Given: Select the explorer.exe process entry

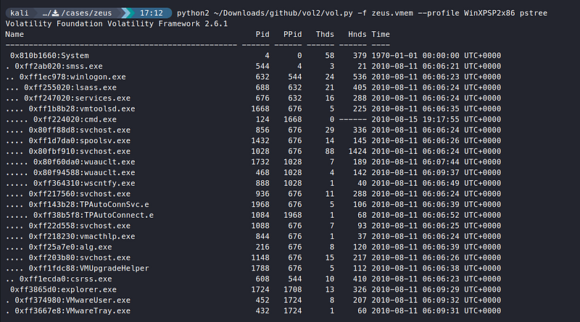Looking at the screenshot, I should [x=72, y=289].
